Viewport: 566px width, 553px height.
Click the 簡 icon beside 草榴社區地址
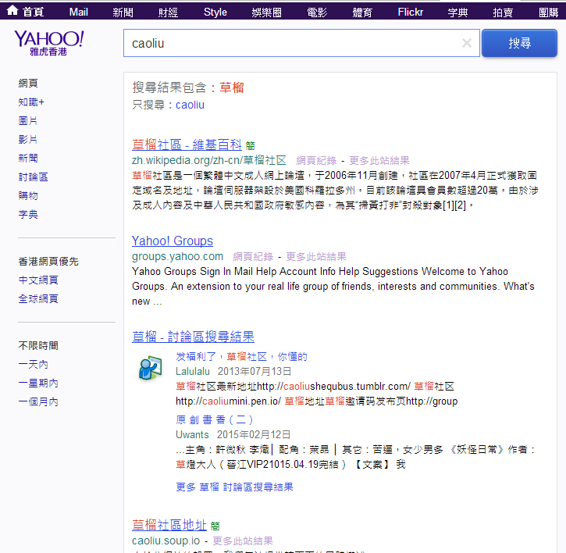pos(215,526)
